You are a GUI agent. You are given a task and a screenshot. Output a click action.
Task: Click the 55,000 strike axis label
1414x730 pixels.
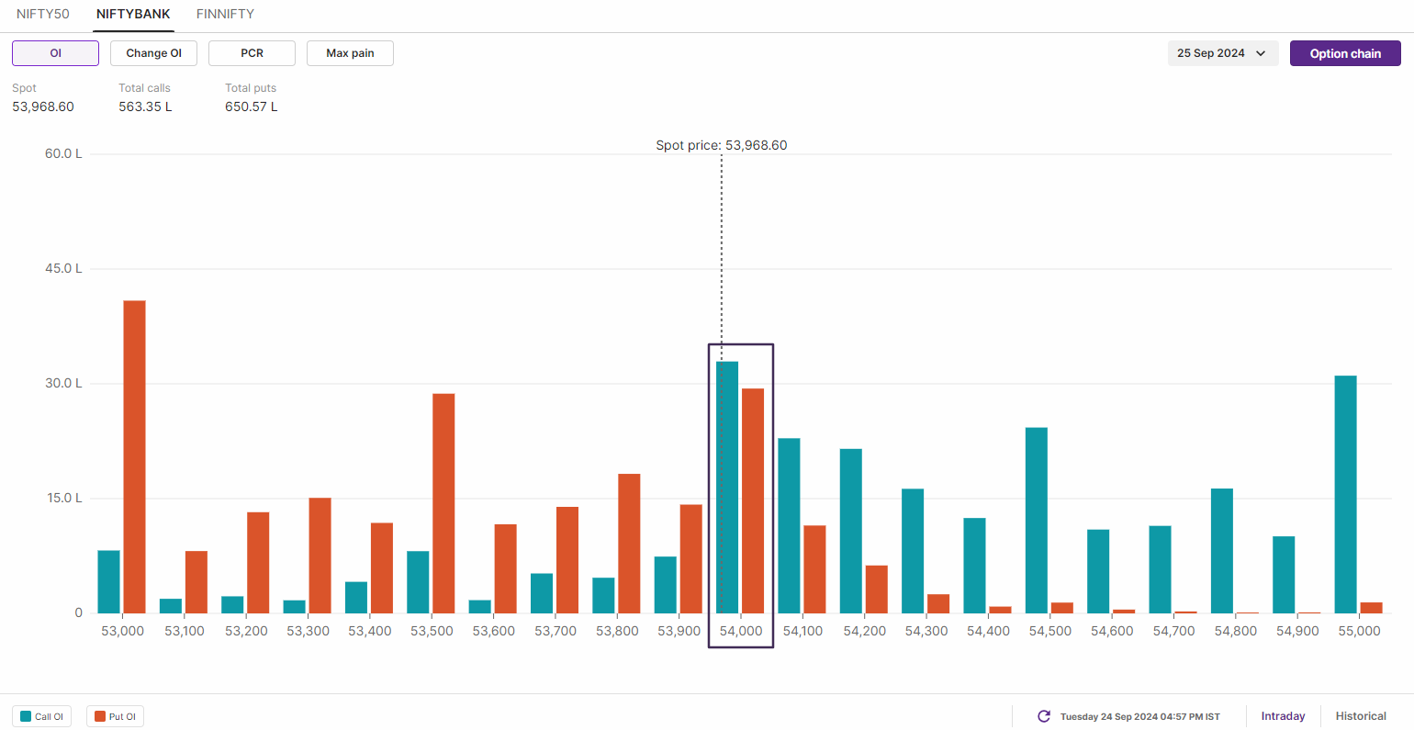click(x=1359, y=631)
